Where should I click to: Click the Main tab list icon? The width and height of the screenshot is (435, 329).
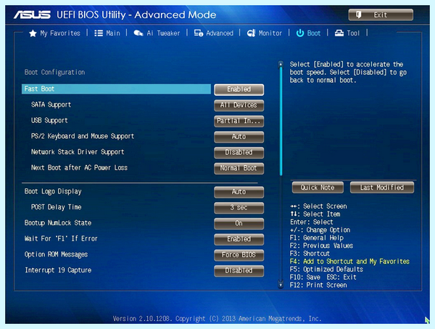99,33
